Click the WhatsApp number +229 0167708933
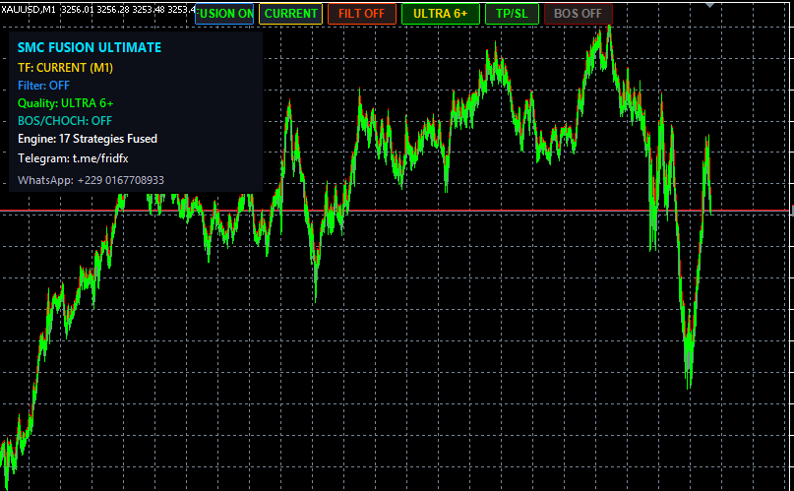Image resolution: width=794 pixels, height=491 pixels. pos(120,180)
